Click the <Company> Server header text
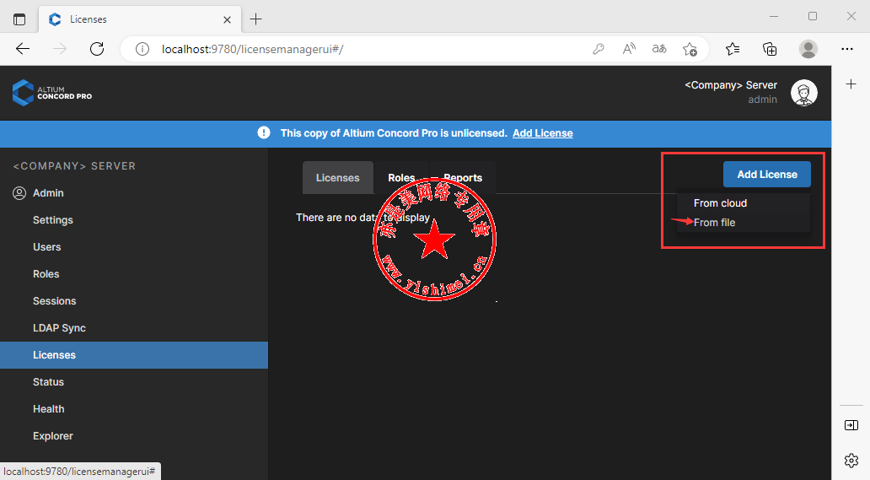Viewport: 870px width, 480px height. pyautogui.click(x=731, y=85)
